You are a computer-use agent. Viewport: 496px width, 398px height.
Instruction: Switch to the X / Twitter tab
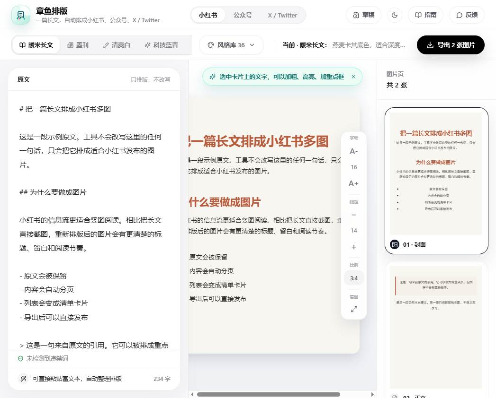point(282,15)
